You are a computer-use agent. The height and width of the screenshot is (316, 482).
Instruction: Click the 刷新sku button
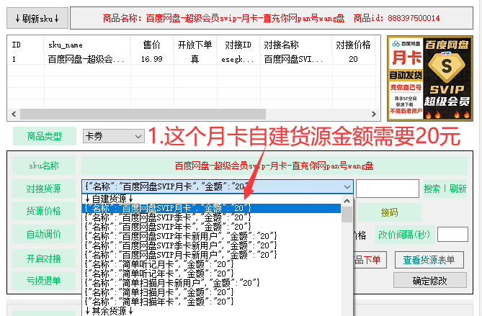point(37,19)
